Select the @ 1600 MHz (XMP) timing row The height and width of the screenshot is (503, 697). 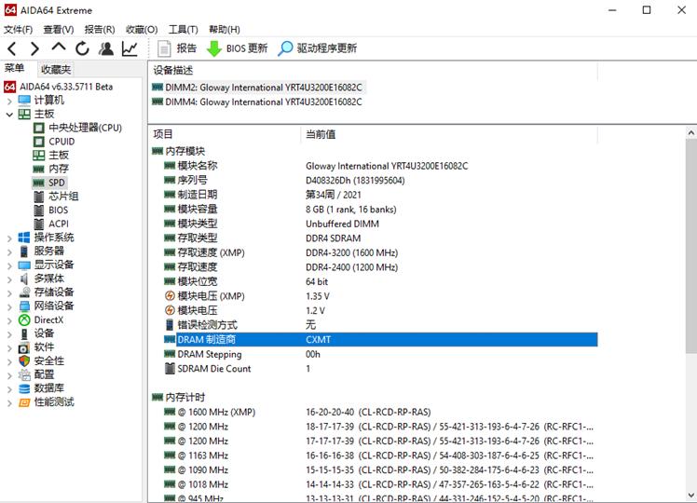click(380, 413)
